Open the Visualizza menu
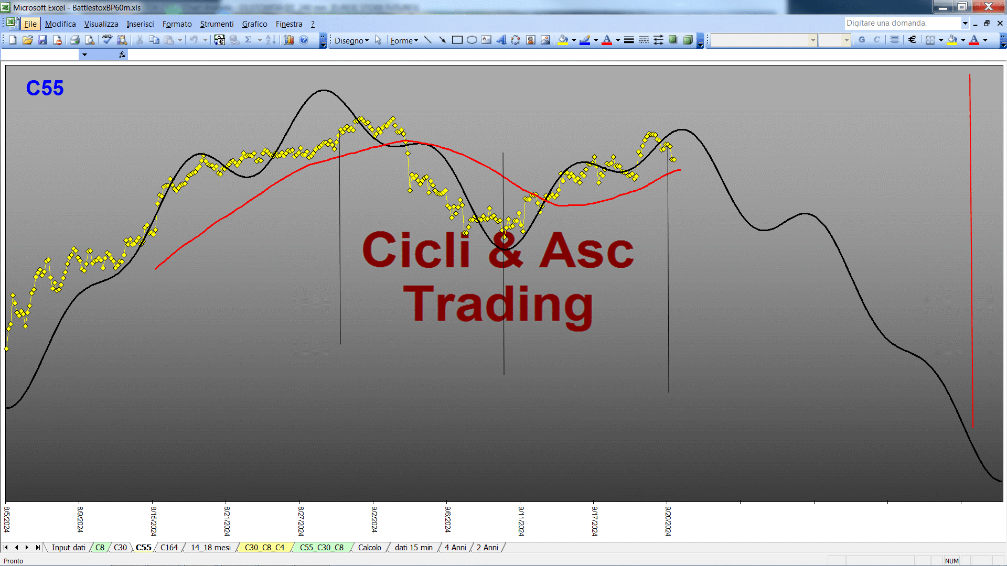 (101, 24)
